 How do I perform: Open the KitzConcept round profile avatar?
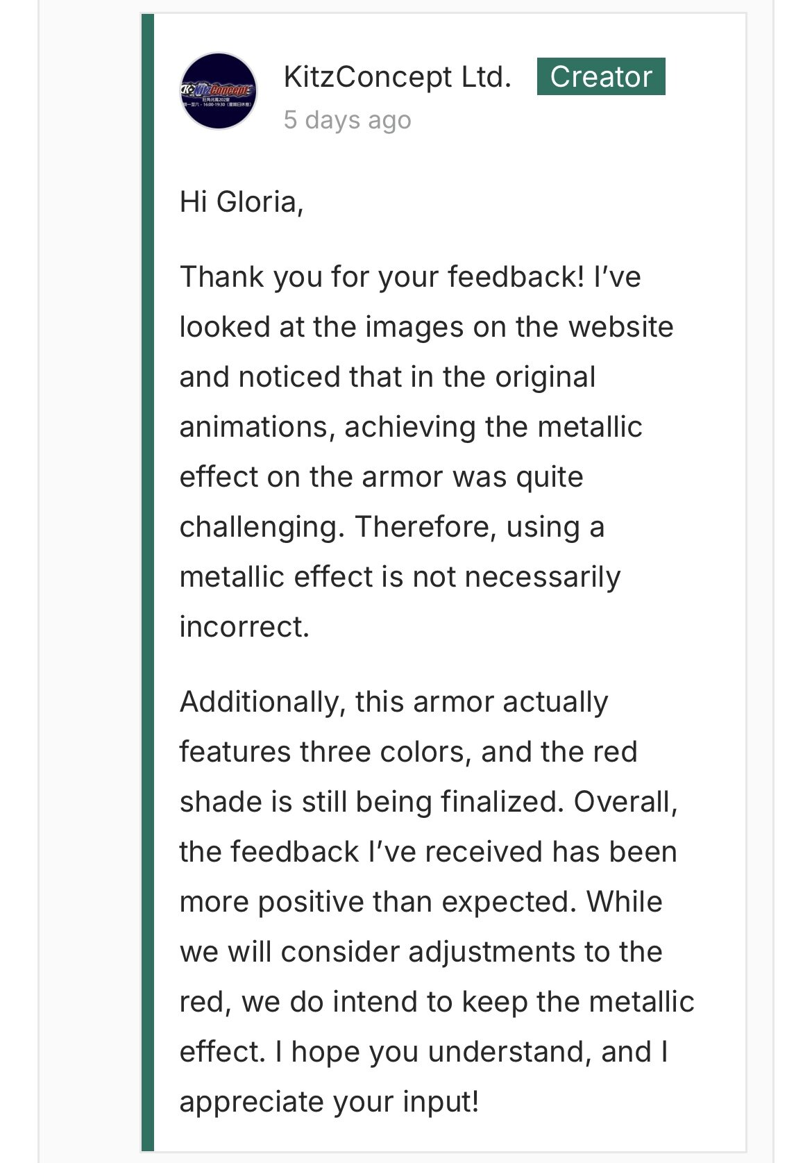click(219, 91)
